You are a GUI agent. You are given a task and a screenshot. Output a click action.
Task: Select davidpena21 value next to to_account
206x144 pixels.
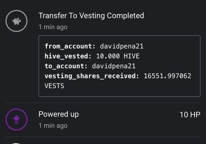click(114, 66)
